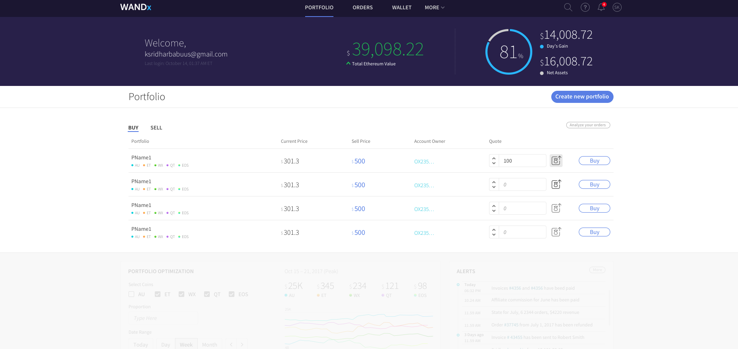Toggle the EOS coin checkbox
The width and height of the screenshot is (738, 349).
(232, 294)
